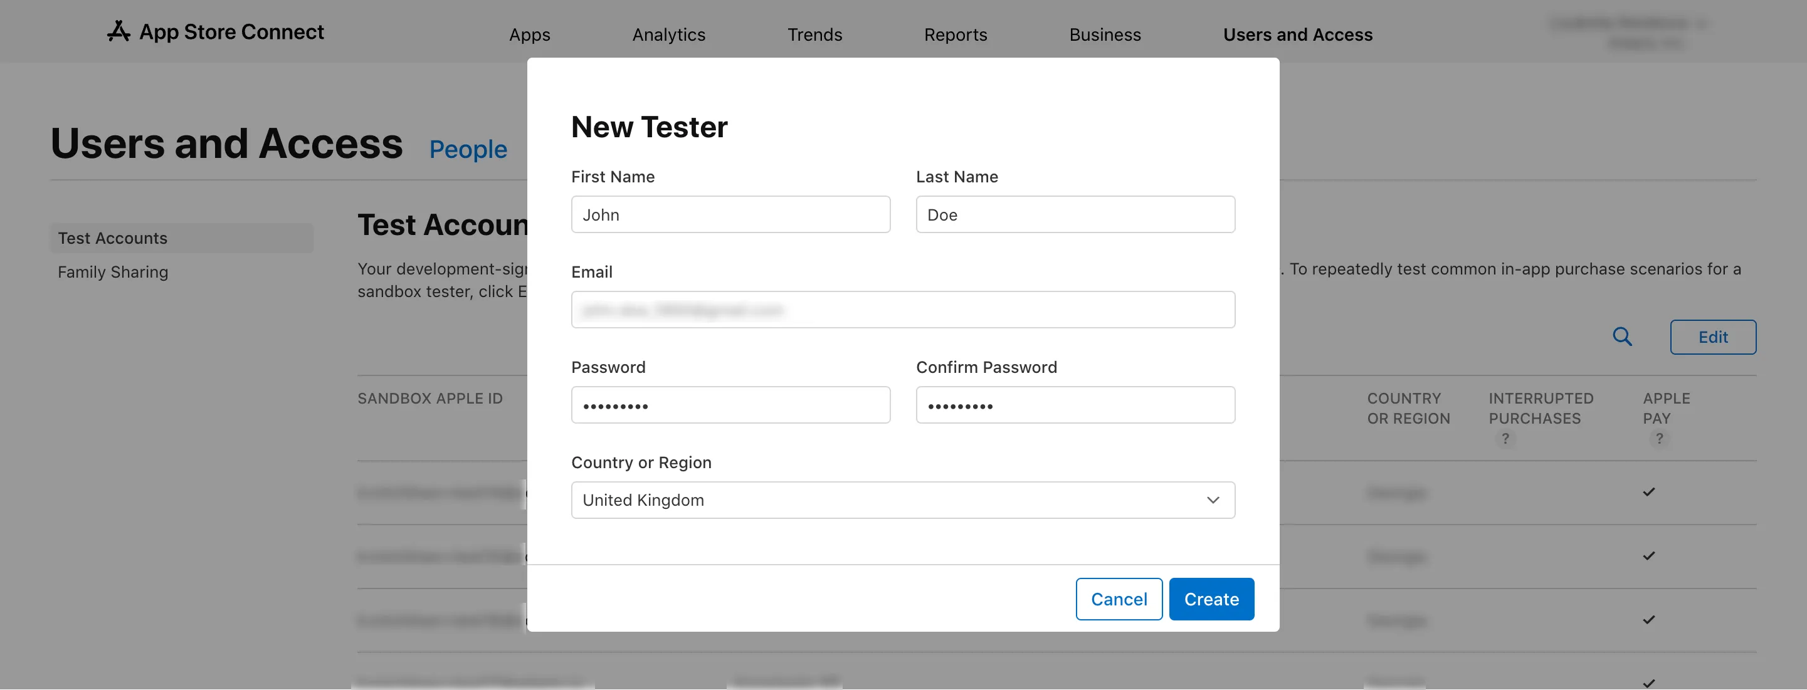The width and height of the screenshot is (1807, 690).
Task: Click the App Store Connect logo icon
Action: [119, 31]
